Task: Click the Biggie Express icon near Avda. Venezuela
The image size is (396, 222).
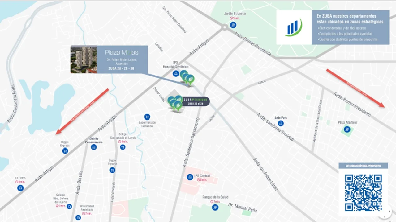Action: pyautogui.click(x=112, y=170)
